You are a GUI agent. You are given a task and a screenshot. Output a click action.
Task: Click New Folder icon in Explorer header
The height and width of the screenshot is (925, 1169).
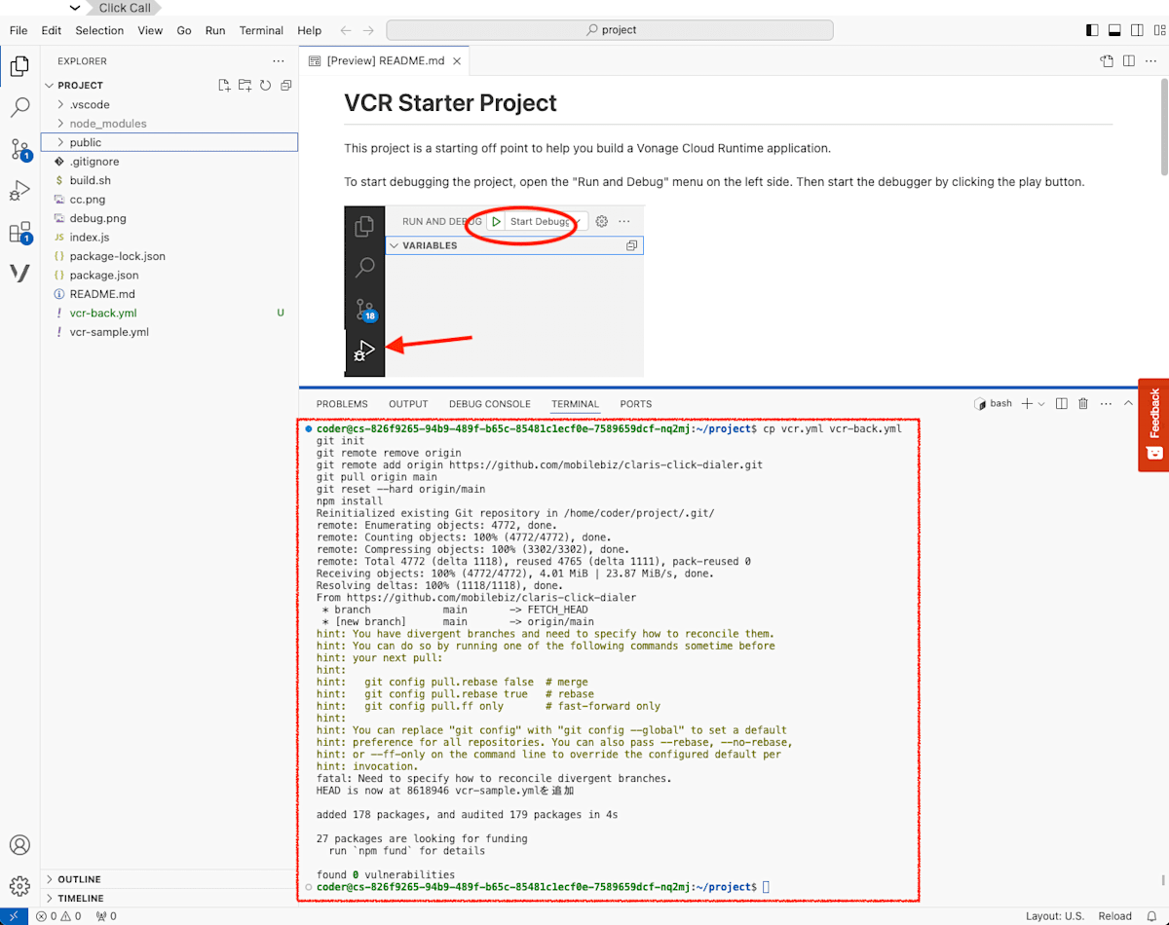(x=245, y=85)
